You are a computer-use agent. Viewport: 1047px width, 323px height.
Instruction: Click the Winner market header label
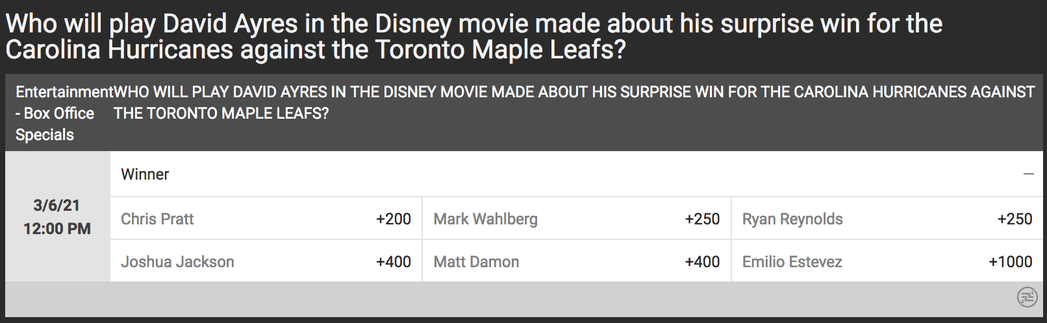pyautogui.click(x=145, y=174)
